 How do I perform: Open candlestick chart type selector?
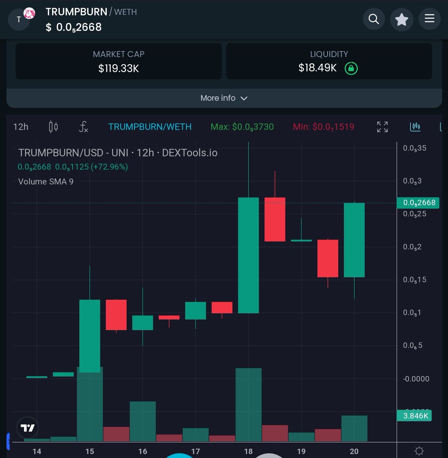pyautogui.click(x=54, y=127)
